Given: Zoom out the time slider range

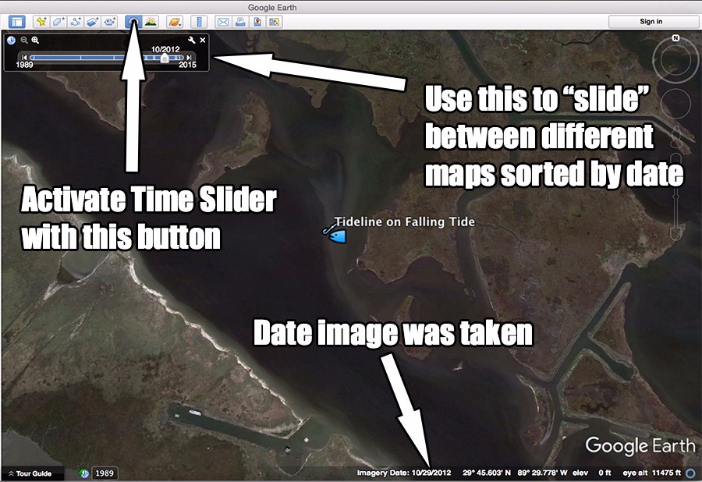Looking at the screenshot, I should pyautogui.click(x=24, y=41).
